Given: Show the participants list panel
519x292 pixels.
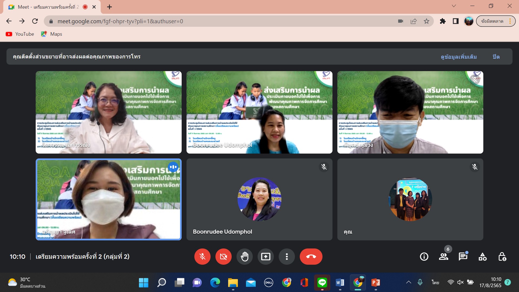Looking at the screenshot, I should tap(443, 256).
